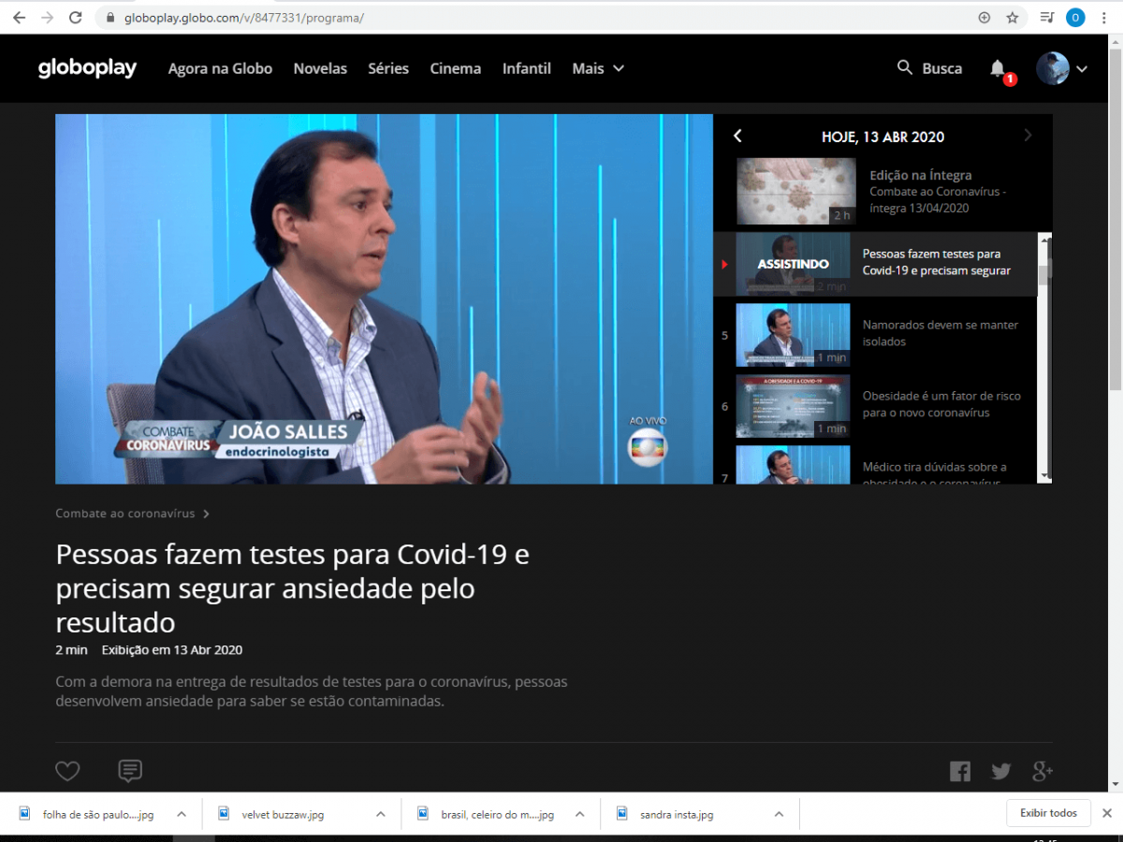Click the Exibir todos downloads button
This screenshot has height=842, width=1123.
tap(1048, 813)
